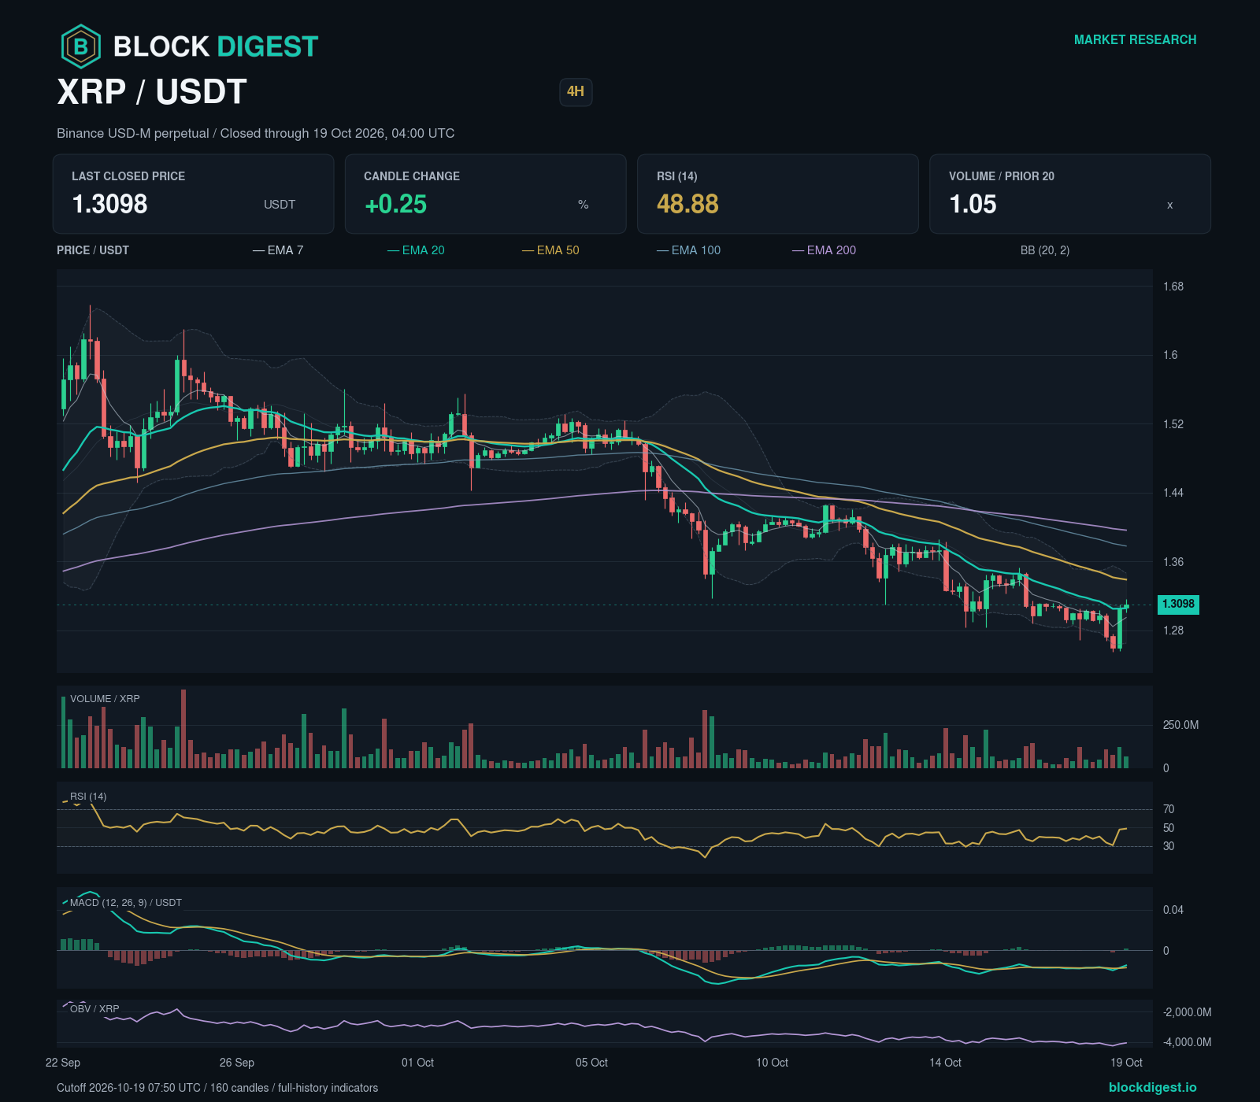Click the 1.3098 price tag on axis
This screenshot has height=1102, width=1260.
pos(1178,605)
